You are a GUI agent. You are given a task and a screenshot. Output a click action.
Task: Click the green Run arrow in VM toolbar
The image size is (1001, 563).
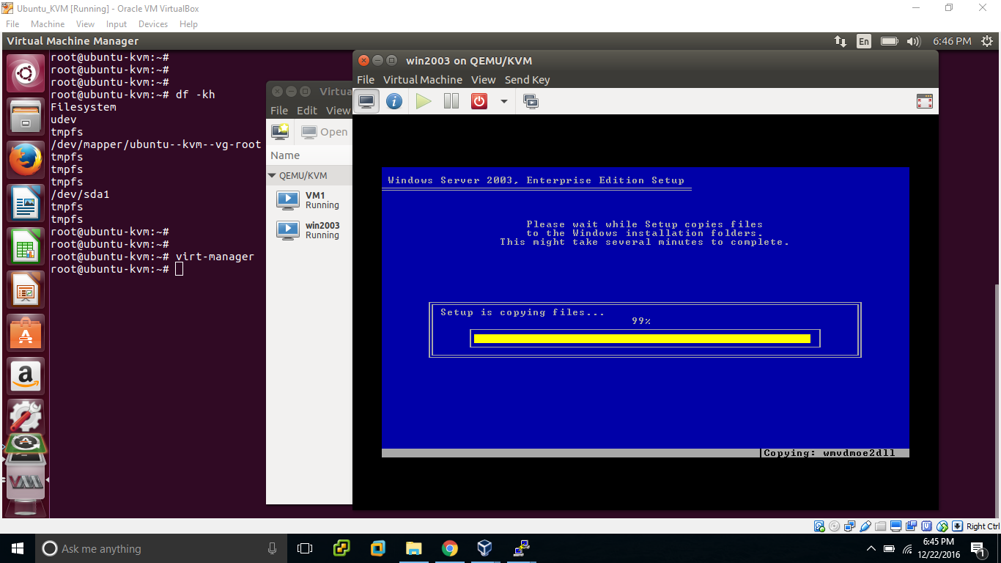click(x=424, y=101)
